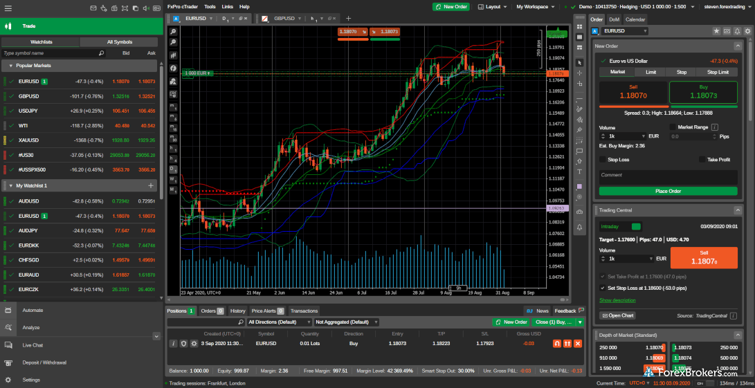The height and width of the screenshot is (388, 755).
Task: Open the hamburger main menu
Action: pos(8,8)
